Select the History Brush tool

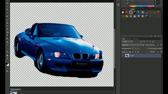click(7, 26)
